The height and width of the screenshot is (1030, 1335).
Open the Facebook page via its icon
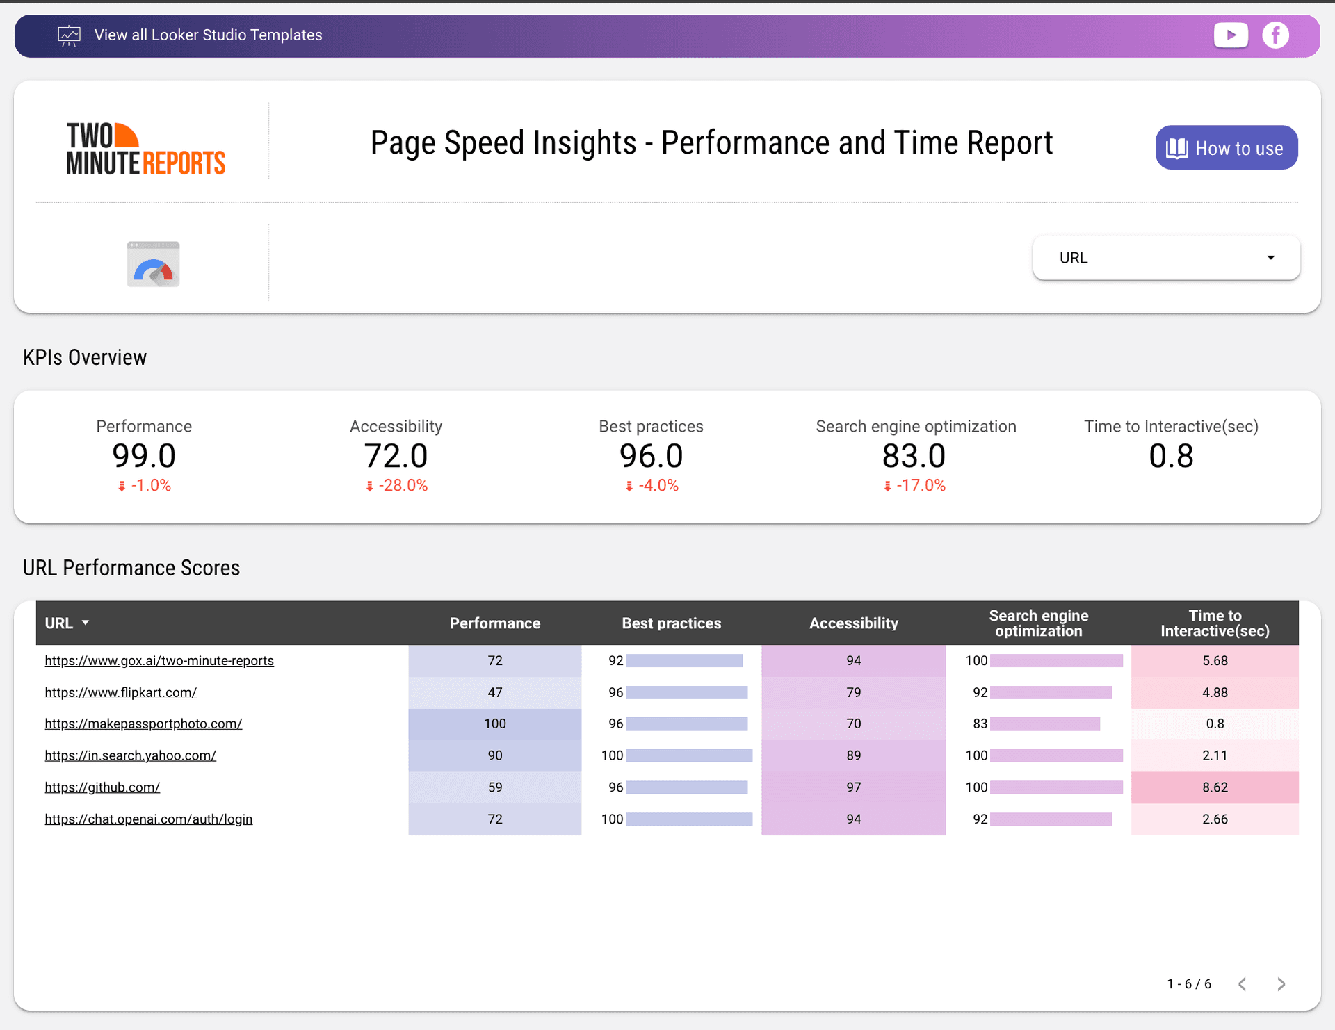1276,35
